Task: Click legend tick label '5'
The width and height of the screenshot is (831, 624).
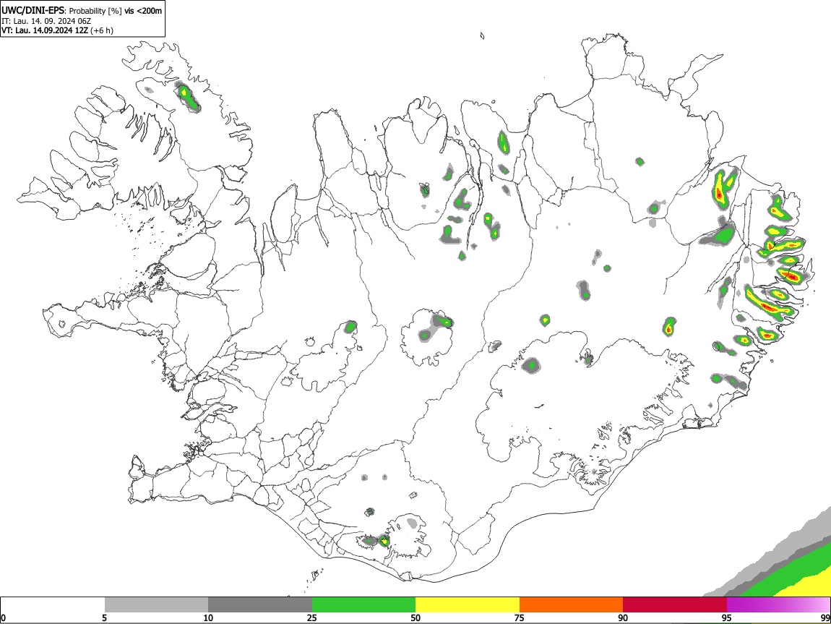Action: coord(104,617)
